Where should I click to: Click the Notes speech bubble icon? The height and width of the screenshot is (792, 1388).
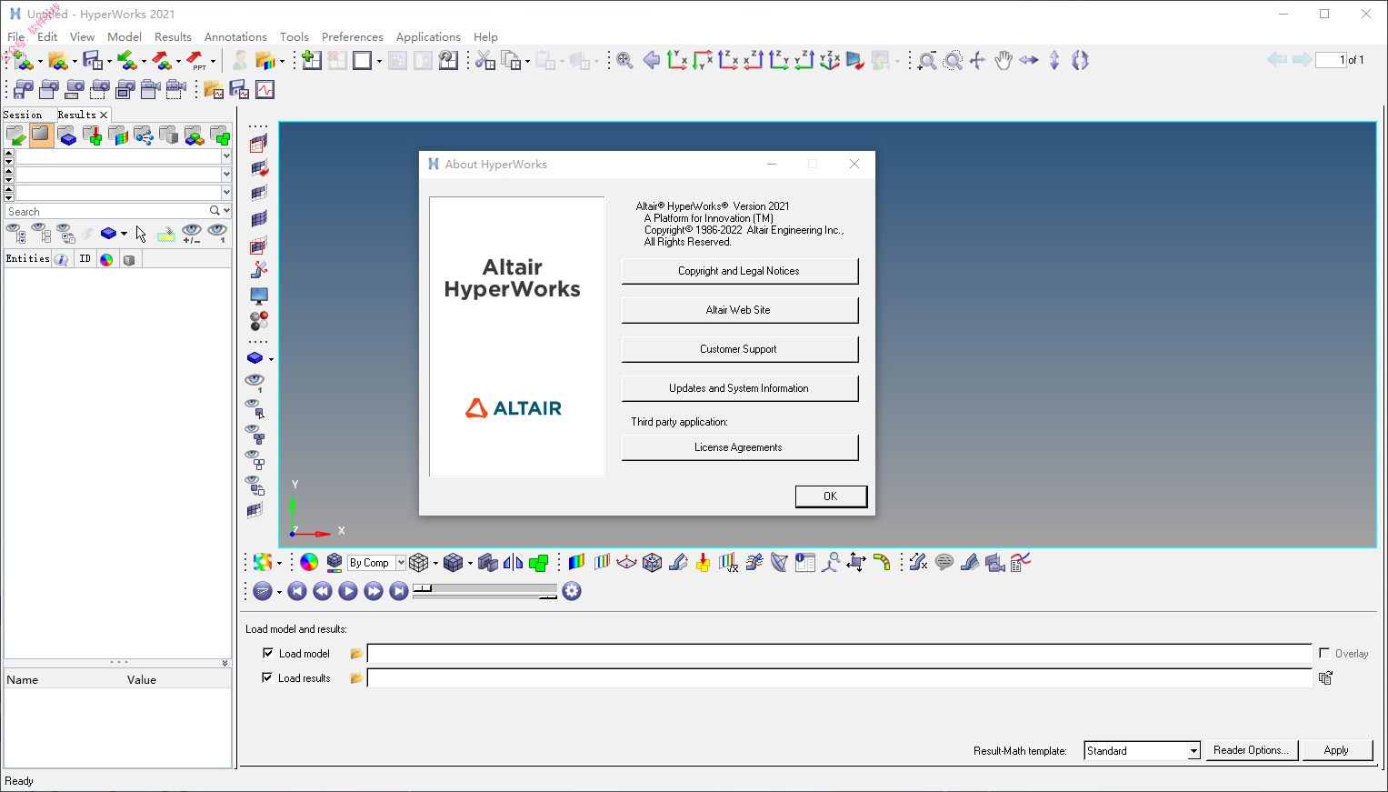pyautogui.click(x=944, y=563)
